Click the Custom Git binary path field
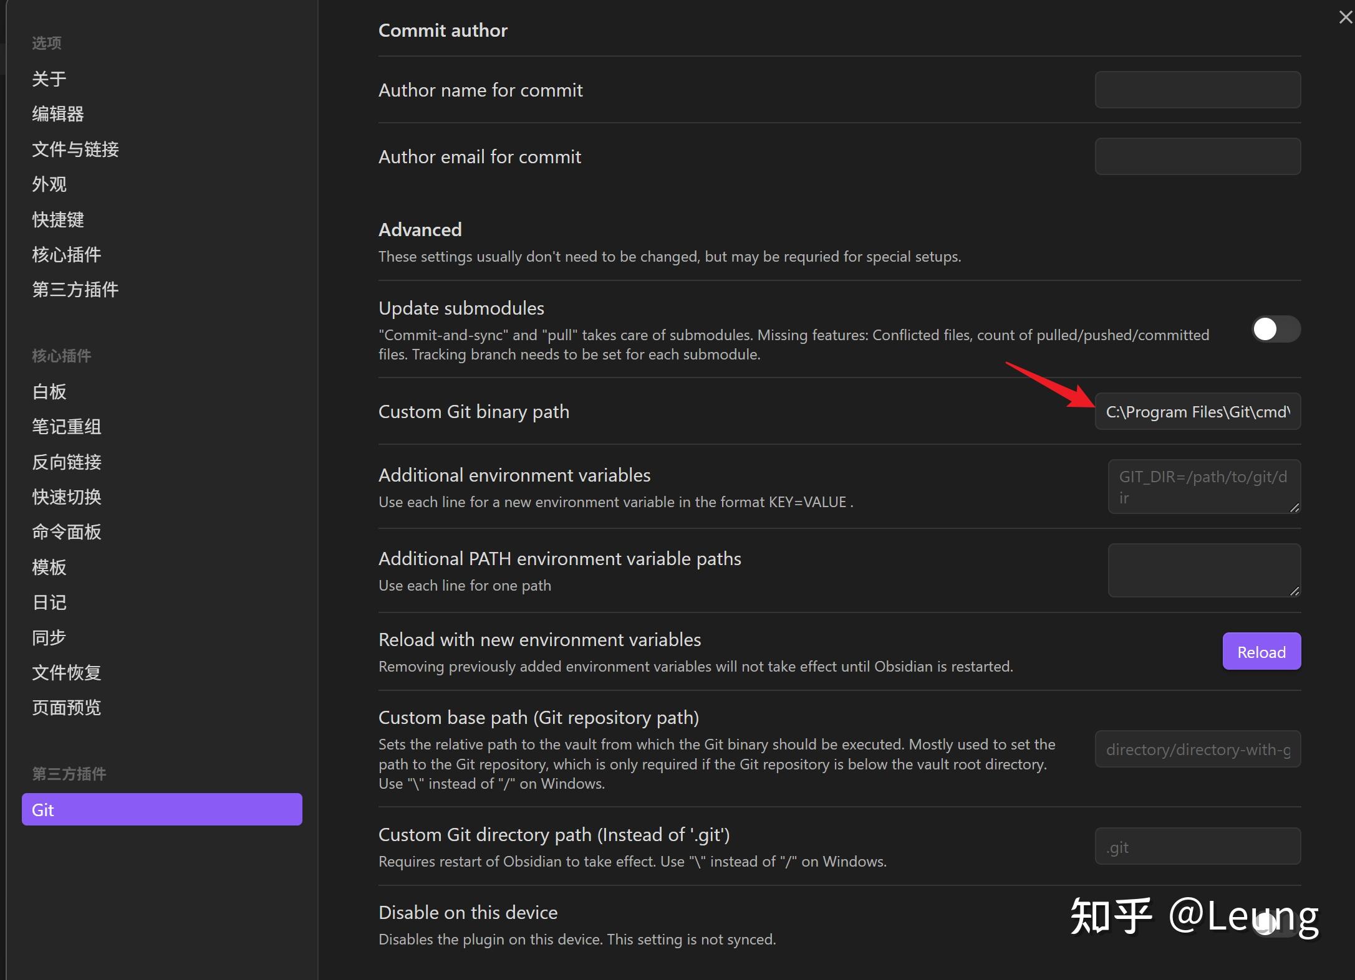This screenshot has width=1355, height=980. [x=1197, y=412]
